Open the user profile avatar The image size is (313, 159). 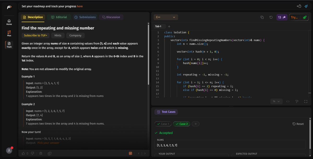coord(9,150)
